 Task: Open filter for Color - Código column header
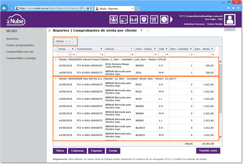point(155,49)
